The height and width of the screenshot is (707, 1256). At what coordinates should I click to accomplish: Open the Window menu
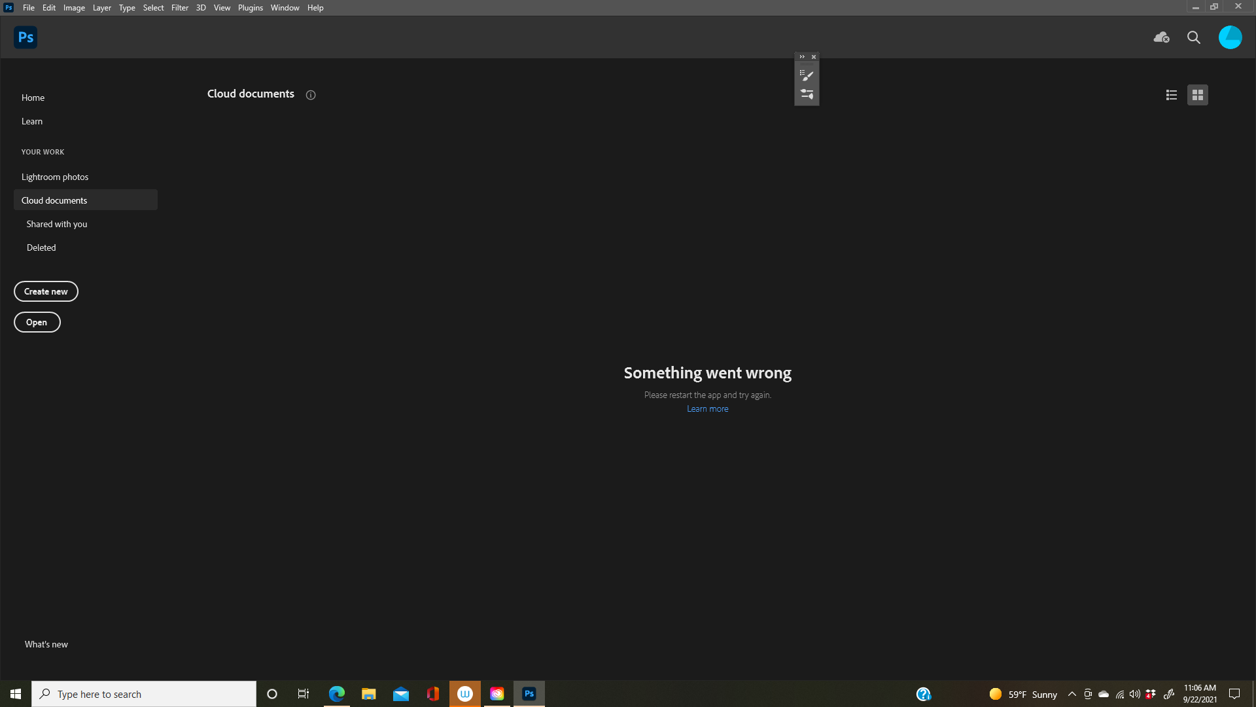click(285, 8)
